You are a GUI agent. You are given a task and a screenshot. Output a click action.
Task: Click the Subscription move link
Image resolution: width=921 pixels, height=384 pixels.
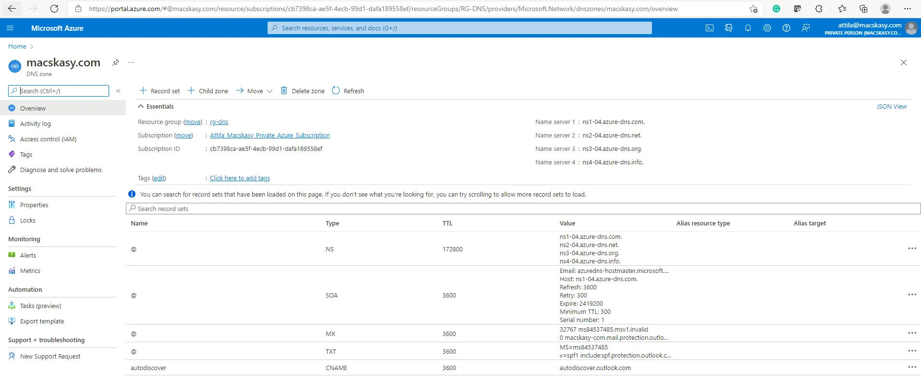coord(184,136)
